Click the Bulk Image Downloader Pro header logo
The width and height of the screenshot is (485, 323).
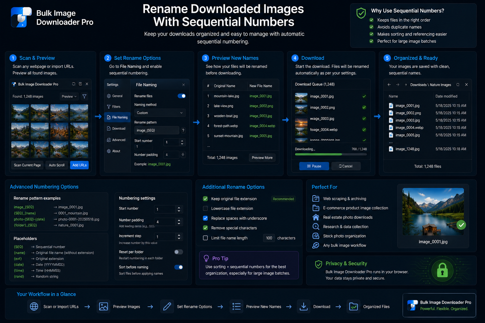[21, 17]
